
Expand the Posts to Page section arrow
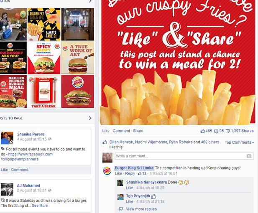90,118
